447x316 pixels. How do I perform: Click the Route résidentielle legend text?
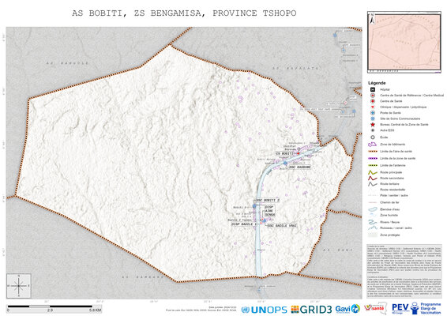(393, 190)
